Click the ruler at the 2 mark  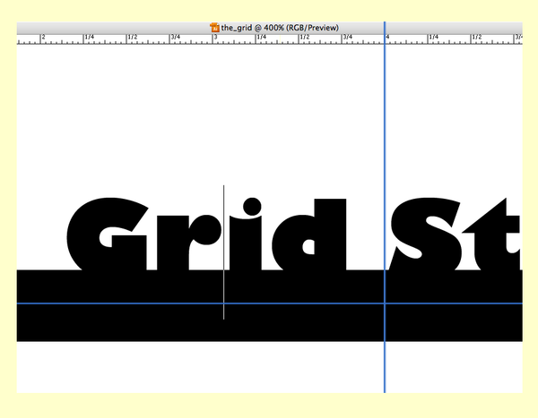(x=41, y=38)
